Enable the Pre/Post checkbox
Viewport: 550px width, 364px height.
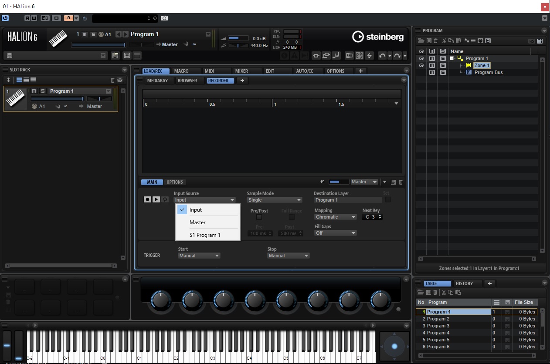point(259,217)
